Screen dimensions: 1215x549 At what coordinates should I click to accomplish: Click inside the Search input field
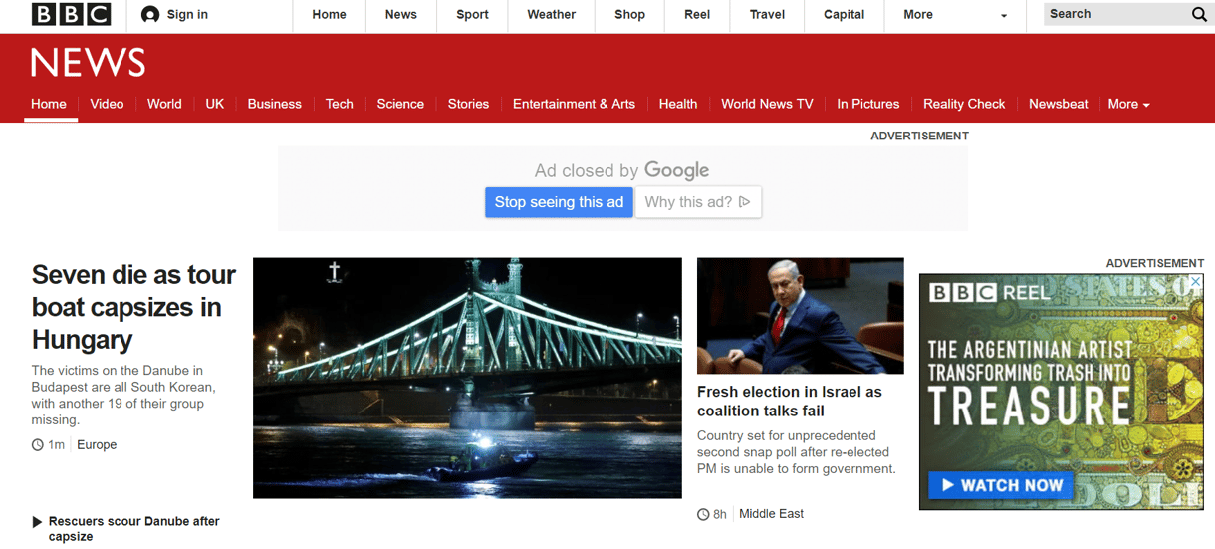[1115, 14]
